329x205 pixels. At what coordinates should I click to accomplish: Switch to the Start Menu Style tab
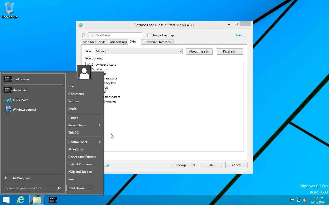94,42
